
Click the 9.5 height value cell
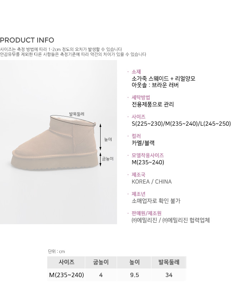tap(135, 275)
